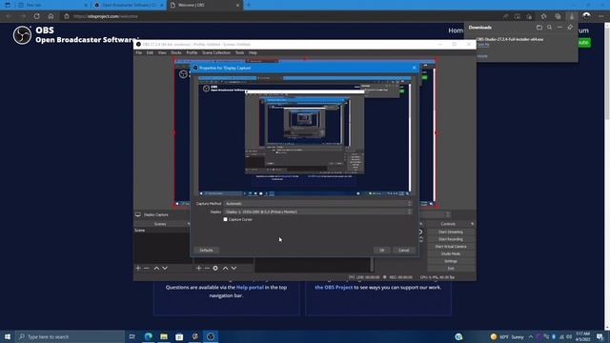The image size is (610, 343).
Task: Click the browser refresh icon
Action: [x=36, y=16]
